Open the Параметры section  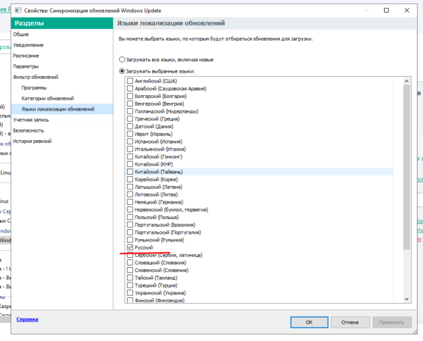[62, 66]
